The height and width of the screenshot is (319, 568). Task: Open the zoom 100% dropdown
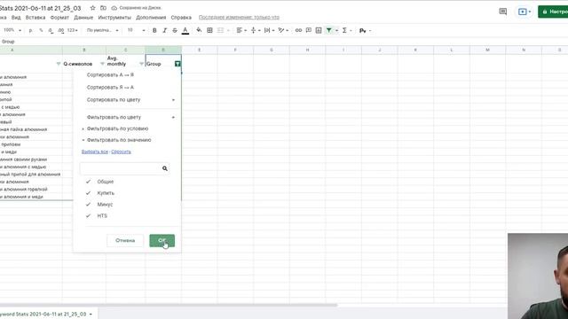12,30
